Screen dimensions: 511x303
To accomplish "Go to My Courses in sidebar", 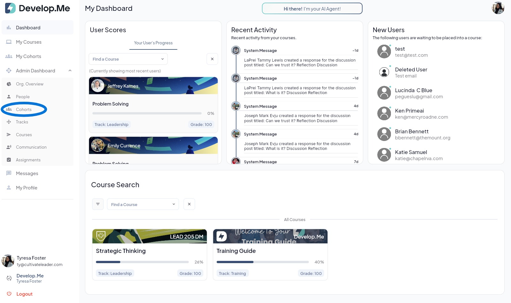I will (x=28, y=42).
